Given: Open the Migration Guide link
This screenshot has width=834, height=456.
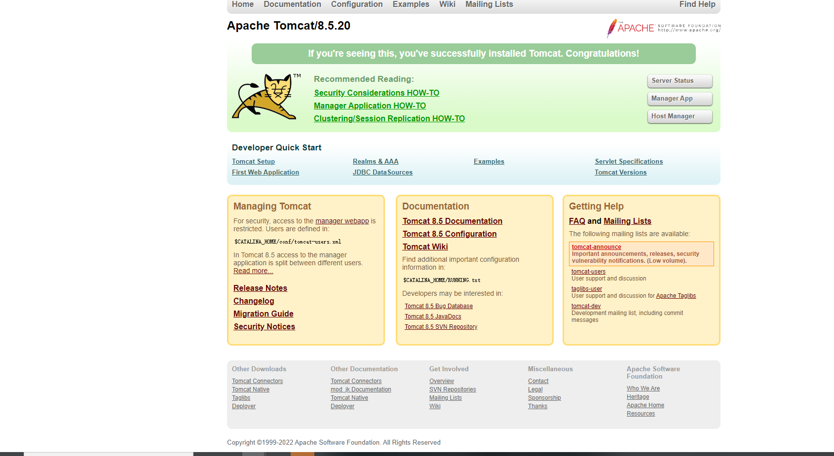Looking at the screenshot, I should click(x=264, y=314).
